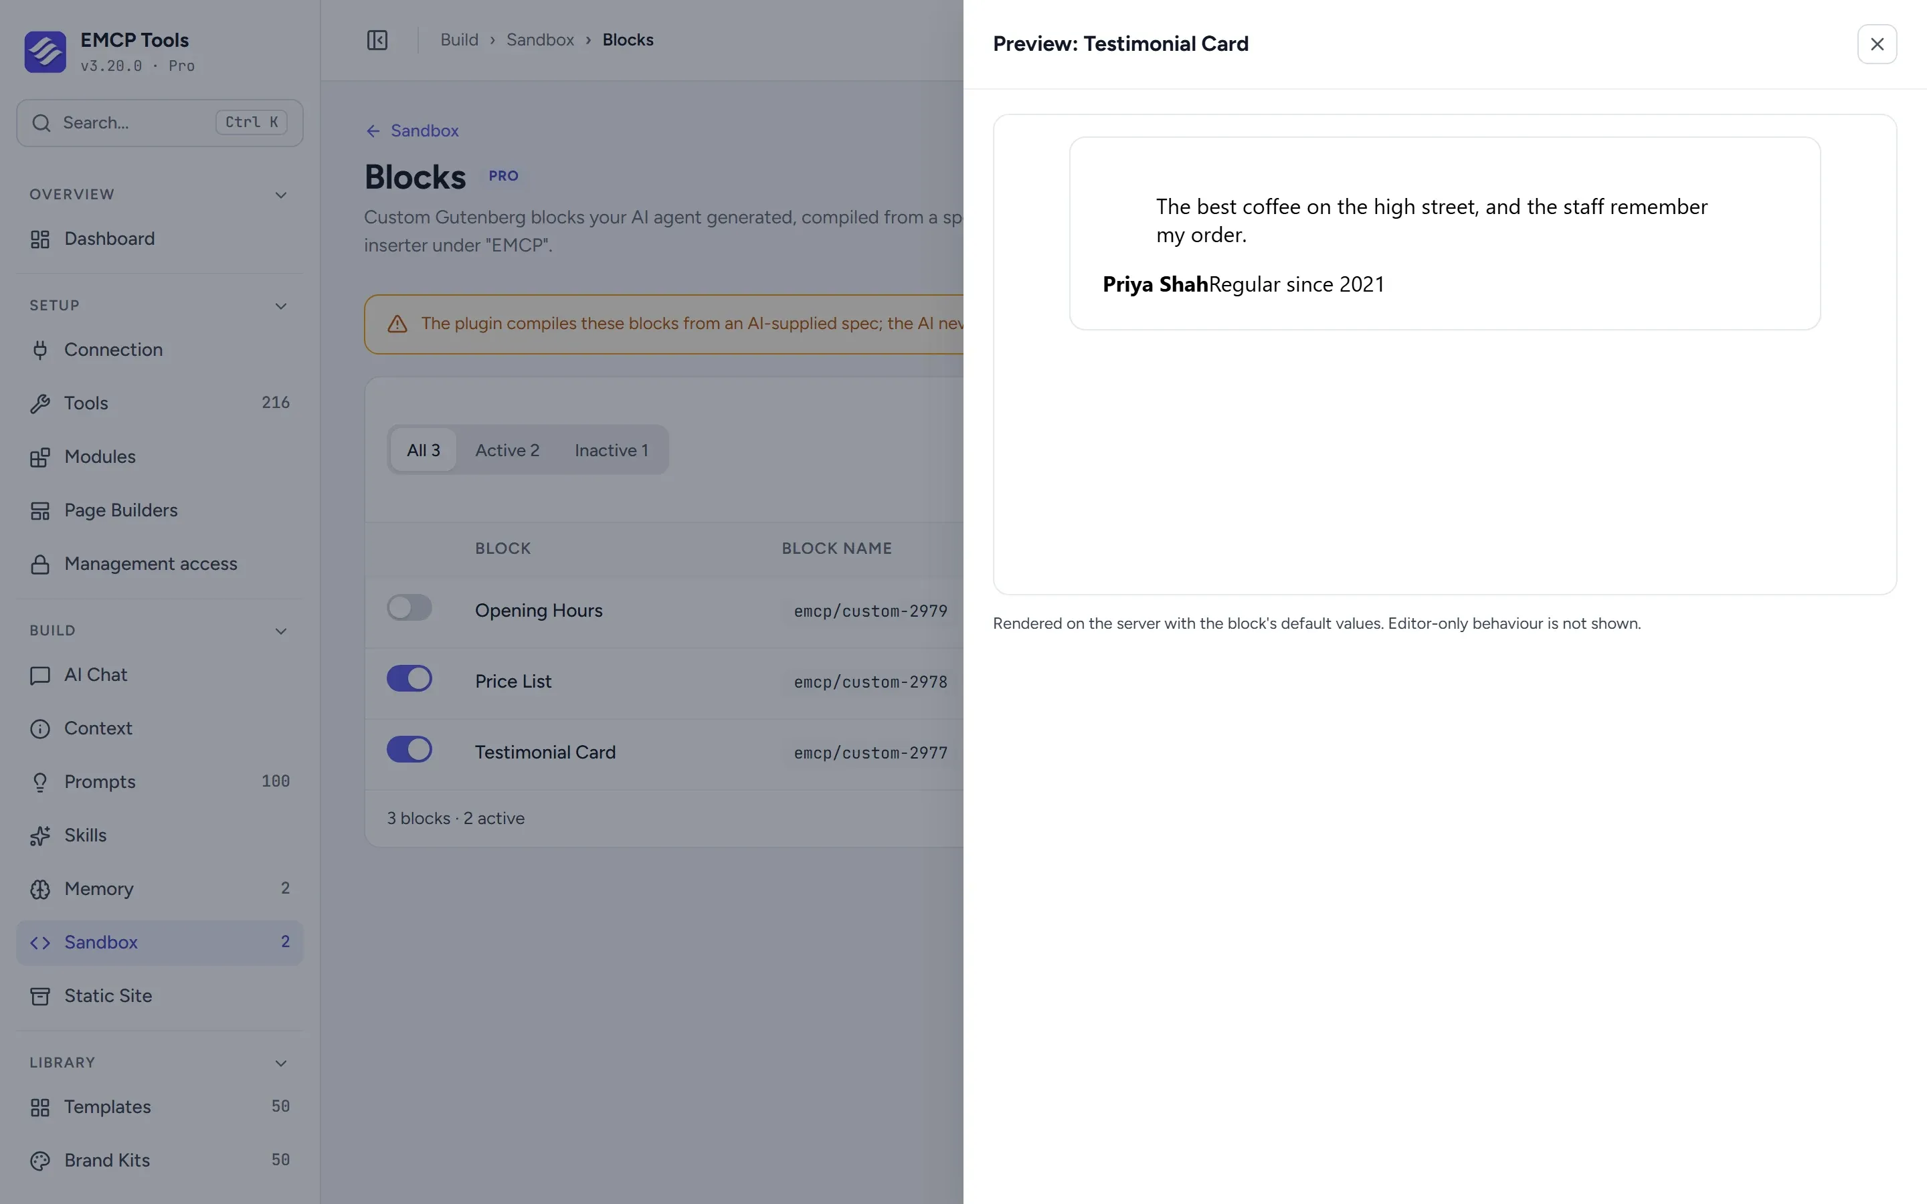Click the Sandbox code brackets icon
This screenshot has width=1927, height=1204.
pos(40,943)
